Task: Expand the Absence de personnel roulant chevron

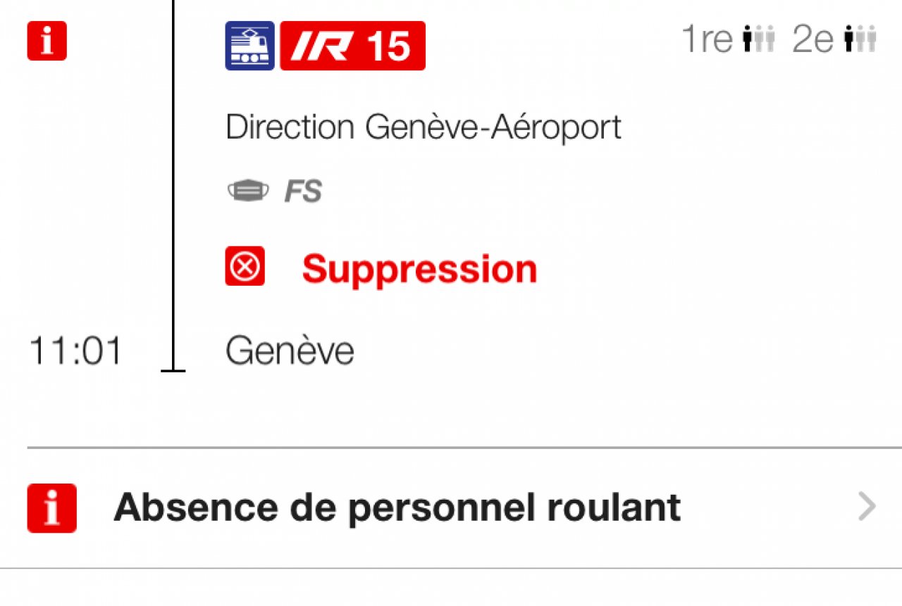Action: point(867,507)
